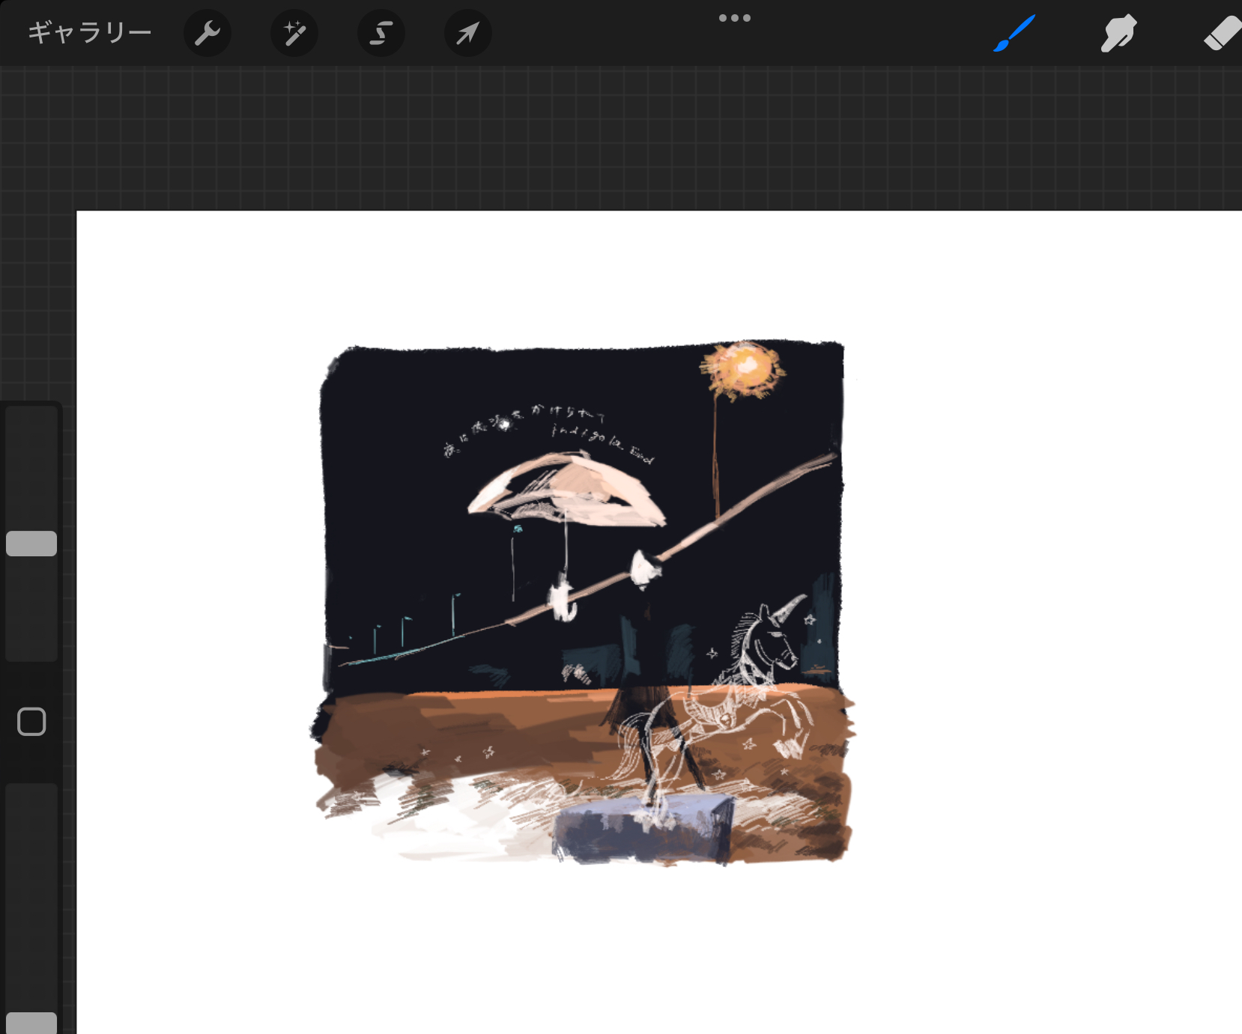Select the Smudge tool
This screenshot has height=1034, width=1242.
pos(1118,33)
